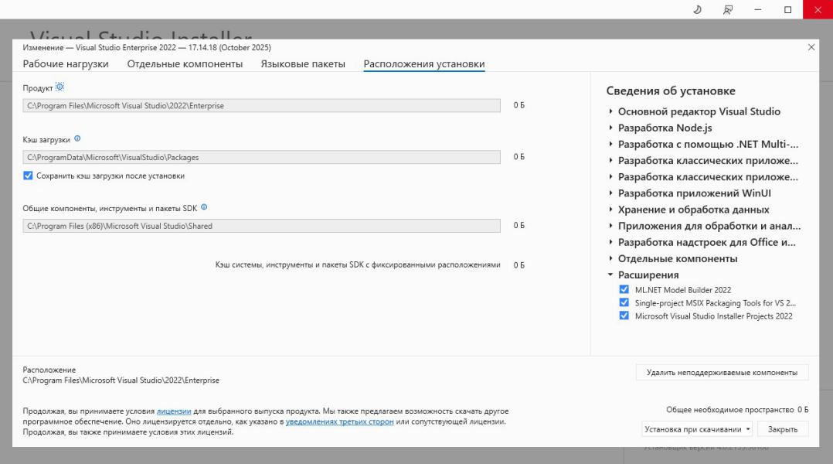
Task: Toggle Single-project MSIX Packaging Tools checkbox
Action: [x=624, y=302]
